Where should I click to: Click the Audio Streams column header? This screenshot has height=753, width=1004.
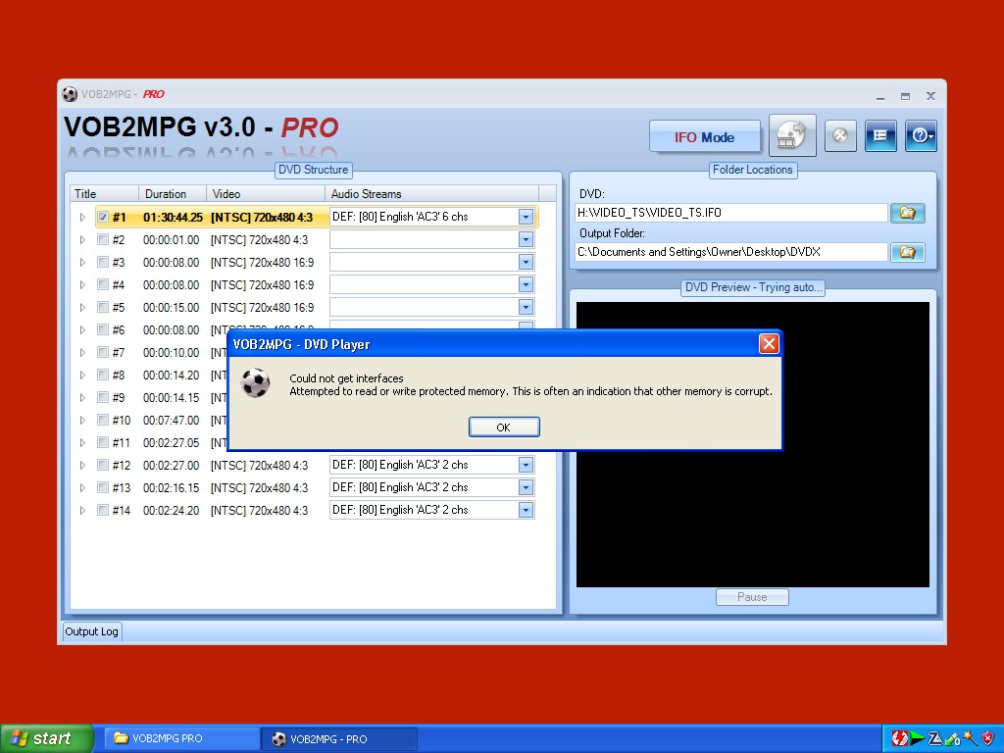click(432, 194)
